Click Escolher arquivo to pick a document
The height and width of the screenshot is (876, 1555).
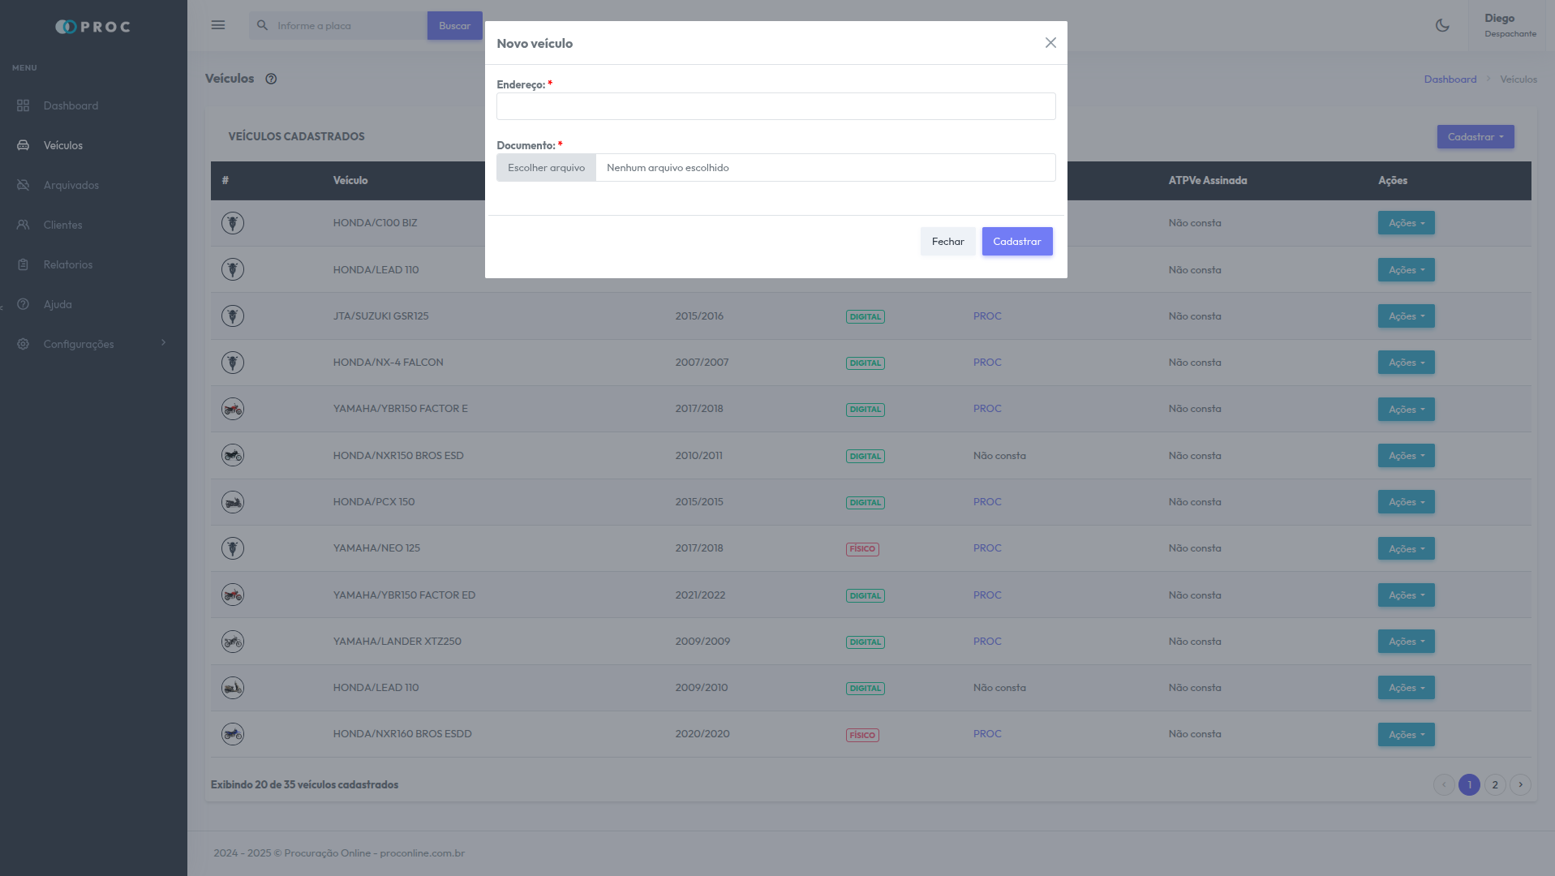click(546, 168)
